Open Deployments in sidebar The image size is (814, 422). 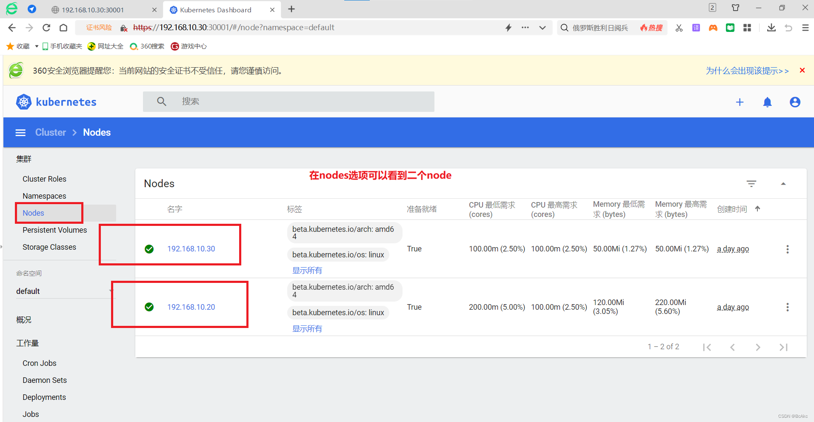(44, 397)
